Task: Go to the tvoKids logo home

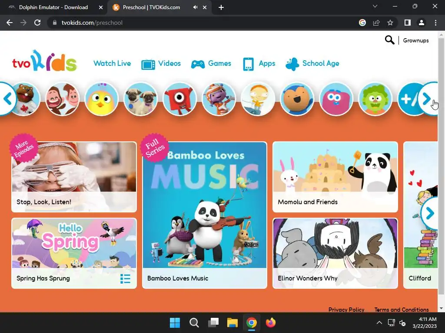Action: click(x=44, y=61)
